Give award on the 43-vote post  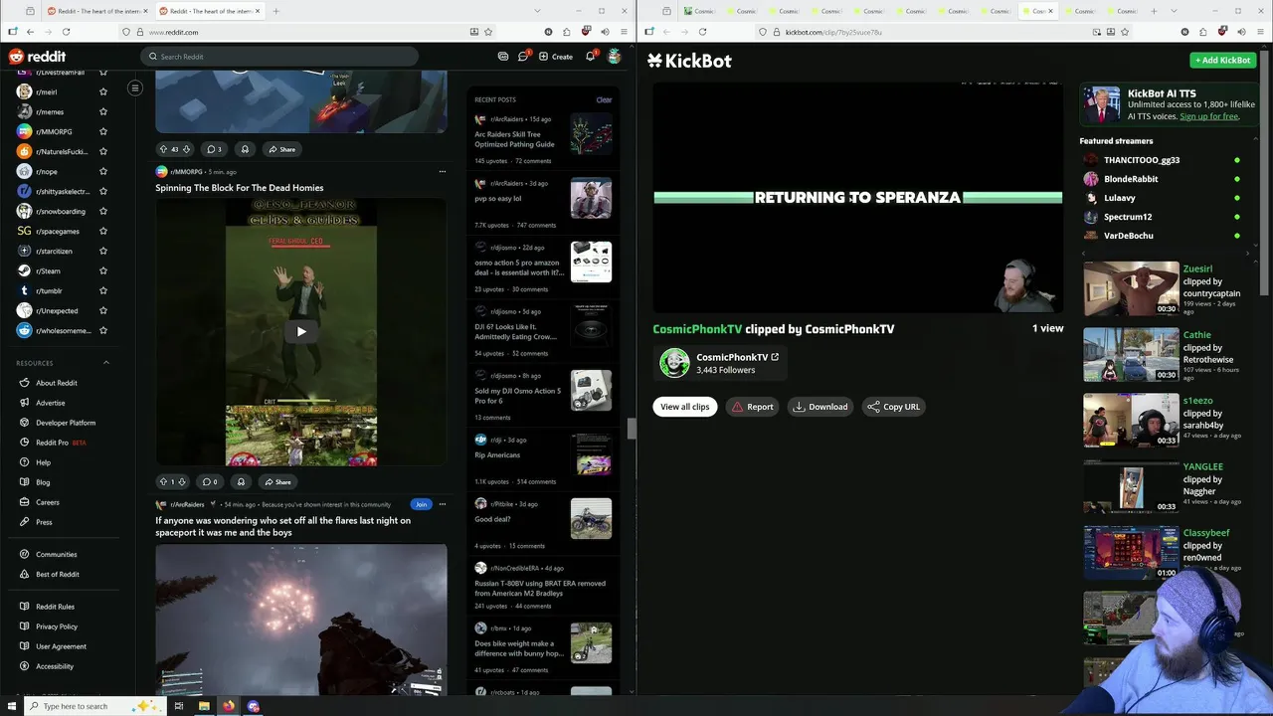(x=244, y=149)
